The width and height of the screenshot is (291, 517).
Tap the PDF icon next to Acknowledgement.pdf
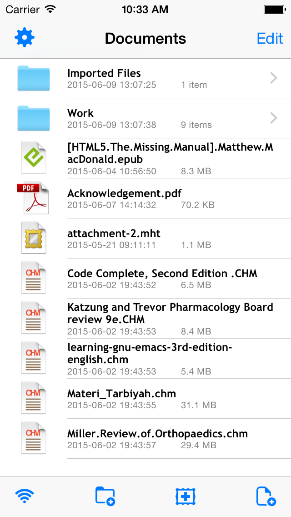(x=33, y=198)
